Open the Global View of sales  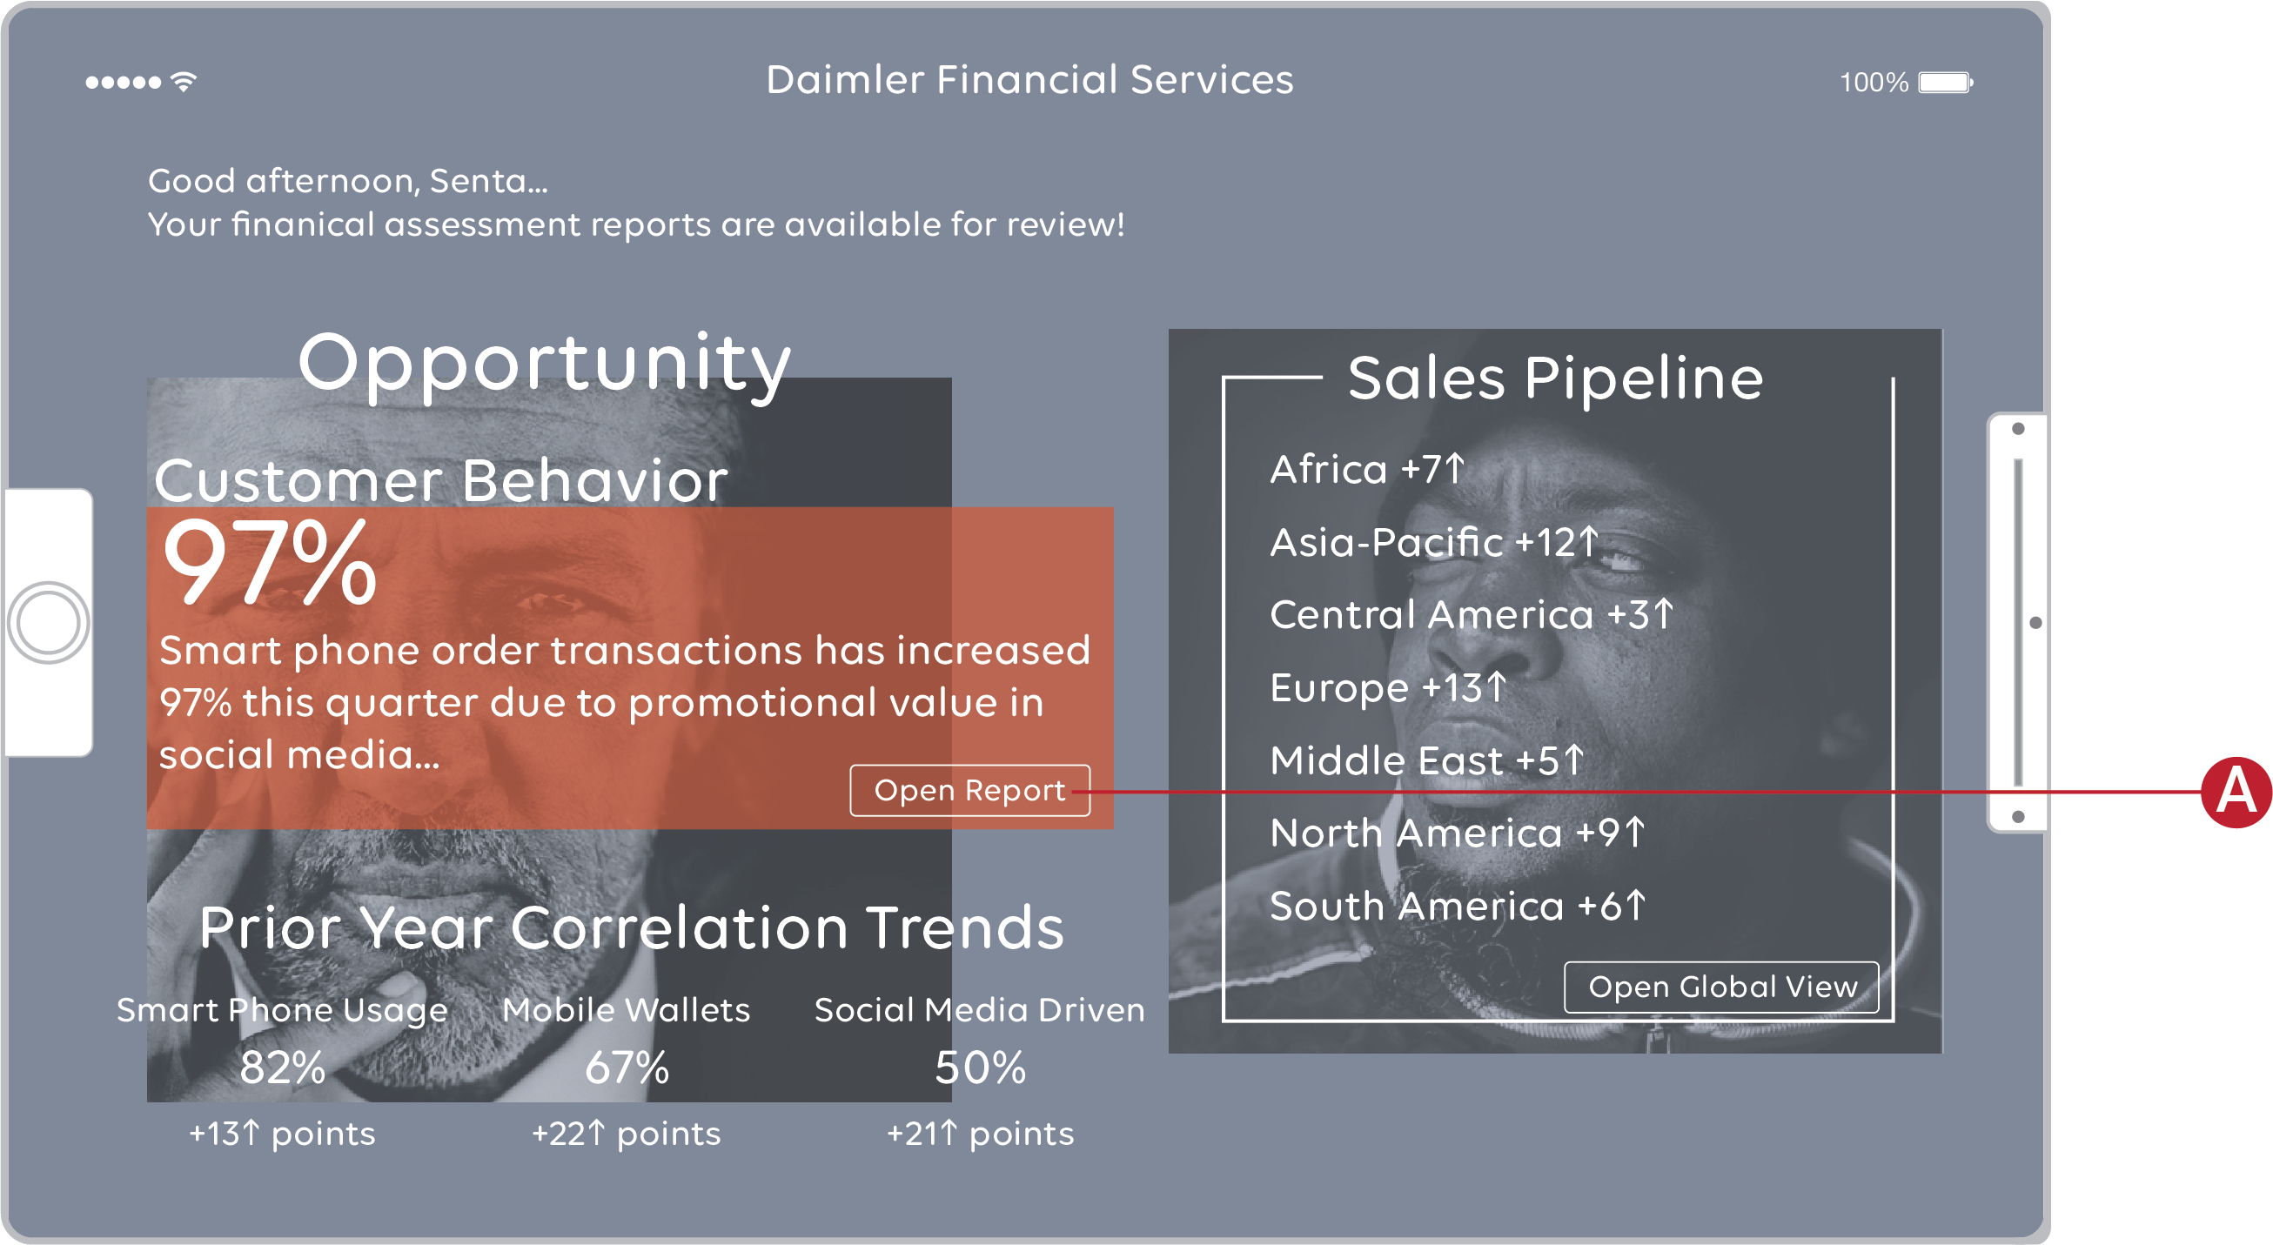1721,987
